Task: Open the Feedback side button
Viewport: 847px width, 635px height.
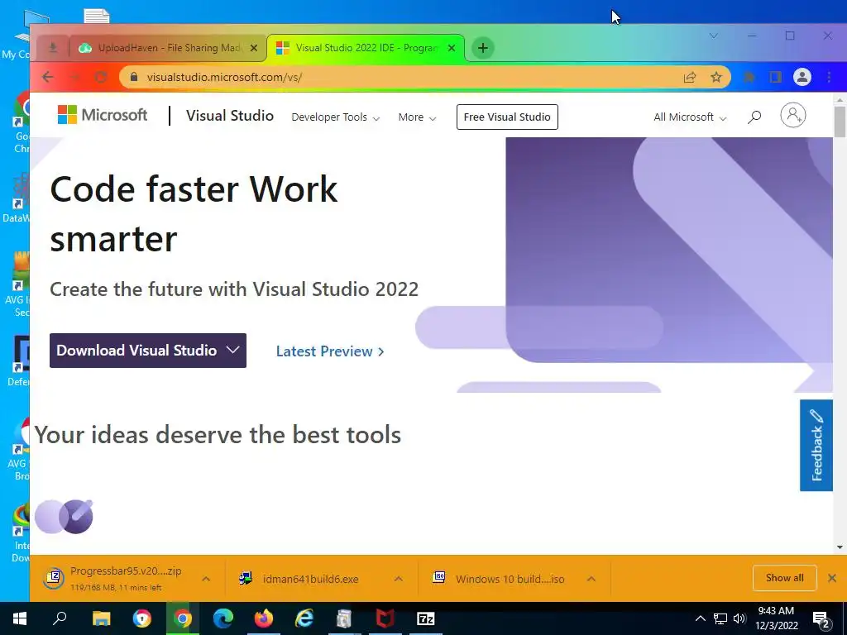Action: 816,446
